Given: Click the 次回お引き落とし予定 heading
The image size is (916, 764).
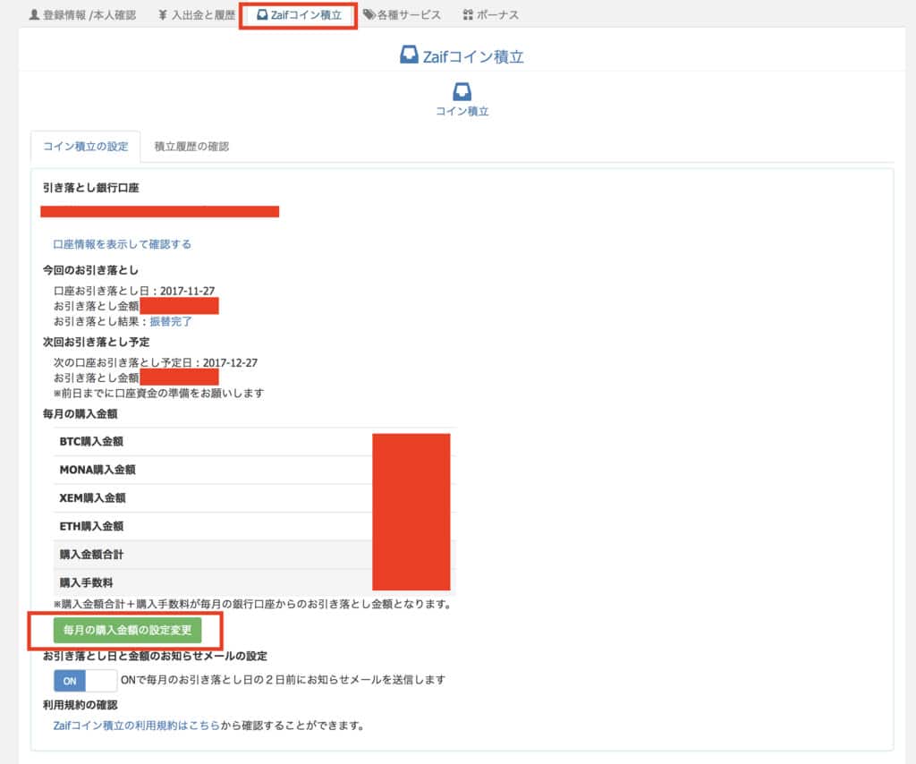Looking at the screenshot, I should (x=96, y=343).
